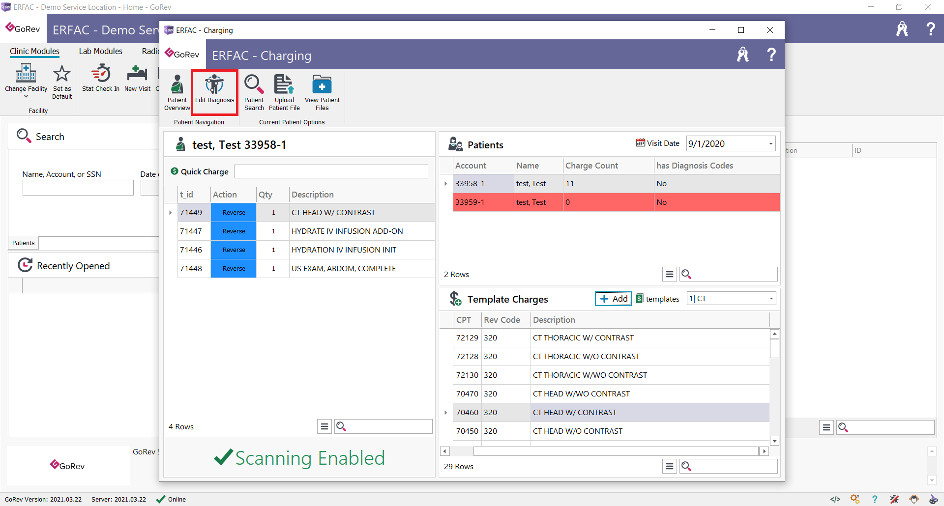Switch to Lab Modules tab
The image size is (944, 506).
click(100, 51)
